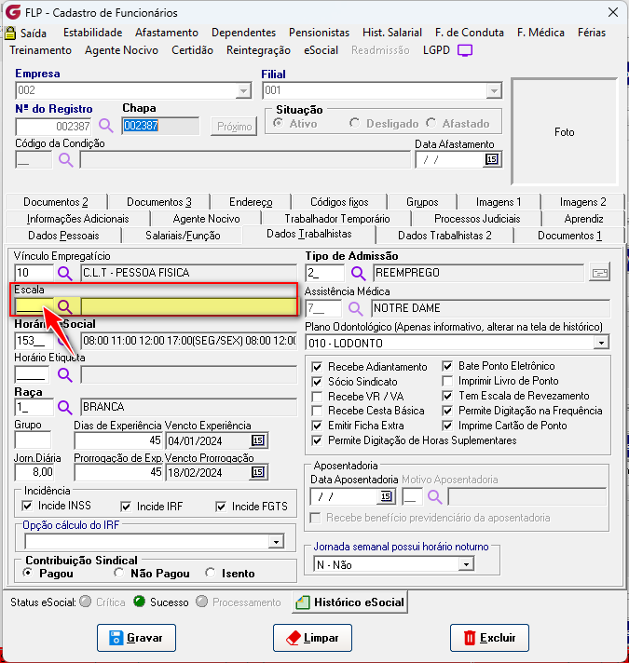Toggle Bate Ponto Eletrônico checkbox
Screen dimensions: 629x663
coord(447,366)
